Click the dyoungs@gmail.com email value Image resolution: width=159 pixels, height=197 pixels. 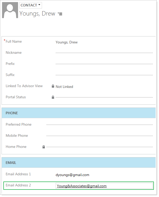72,175
